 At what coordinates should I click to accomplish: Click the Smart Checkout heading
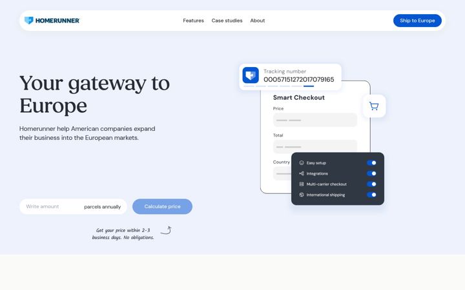click(x=298, y=97)
